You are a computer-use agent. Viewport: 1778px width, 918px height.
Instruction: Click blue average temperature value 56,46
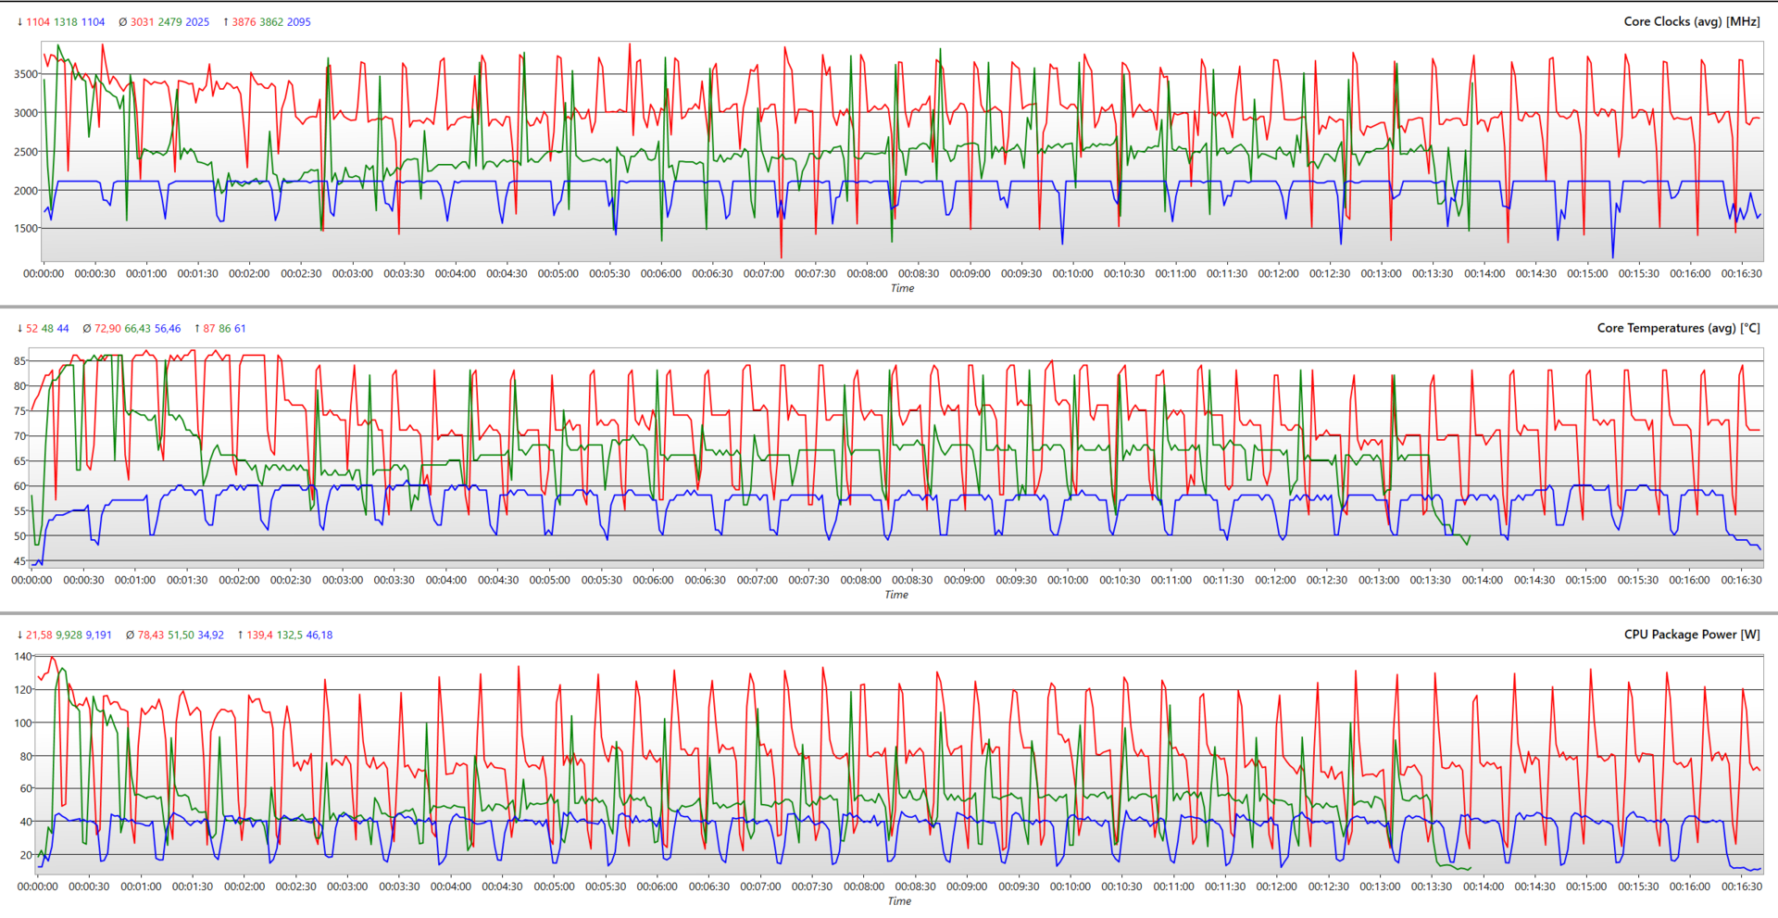click(x=168, y=329)
